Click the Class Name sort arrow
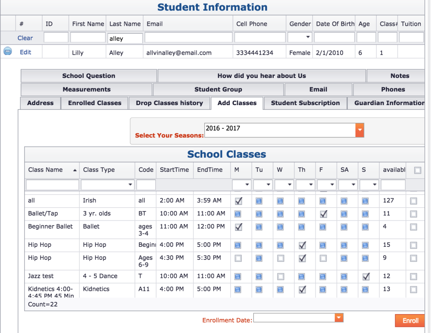Image resolution: width=431 pixels, height=333 pixels. pyautogui.click(x=75, y=170)
